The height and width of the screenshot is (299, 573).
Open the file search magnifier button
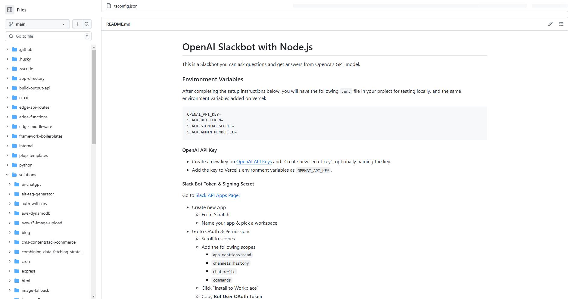[x=87, y=24]
